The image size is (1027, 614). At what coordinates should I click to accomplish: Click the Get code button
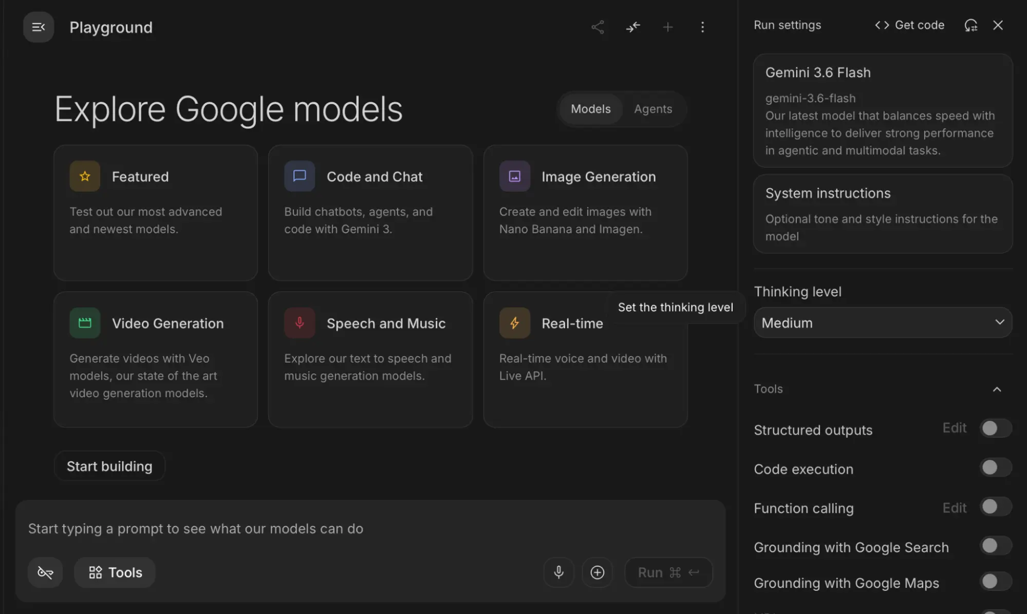pyautogui.click(x=909, y=25)
